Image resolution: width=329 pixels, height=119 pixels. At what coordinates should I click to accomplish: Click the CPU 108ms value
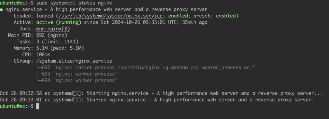coord(43,55)
